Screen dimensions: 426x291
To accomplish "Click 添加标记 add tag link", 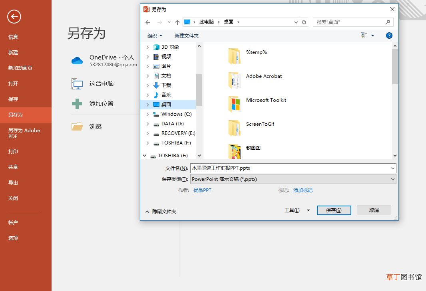I will point(303,190).
